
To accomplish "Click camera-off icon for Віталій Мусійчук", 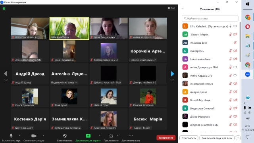I will click(235, 100).
